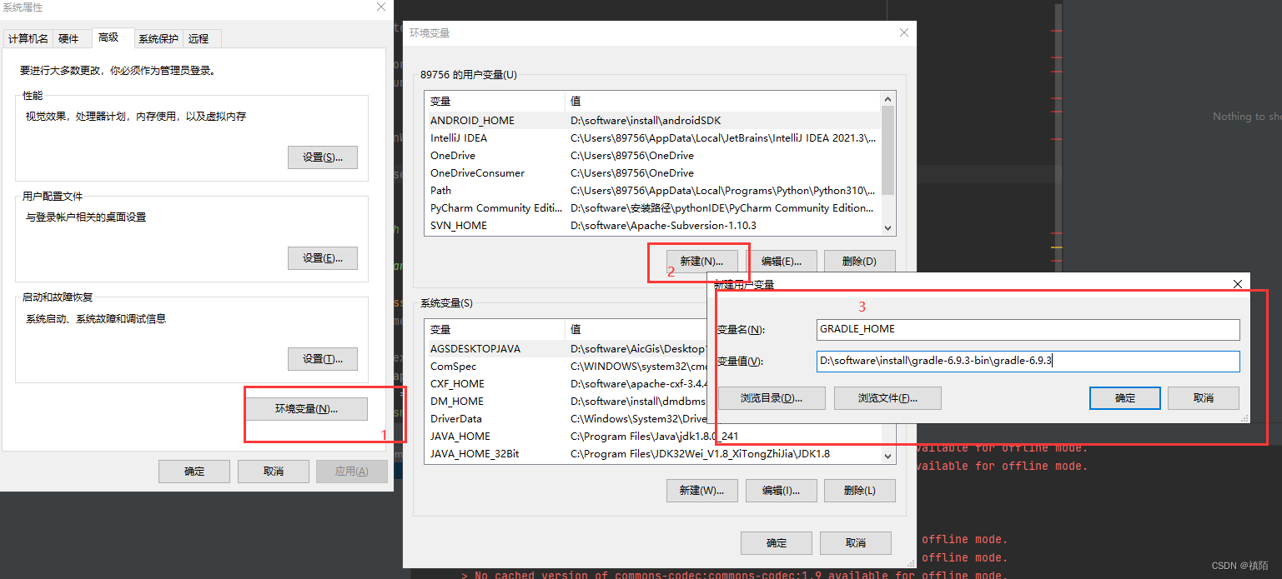This screenshot has height=579, width=1282.
Task: Open the 硬件 tab
Action: [68, 38]
